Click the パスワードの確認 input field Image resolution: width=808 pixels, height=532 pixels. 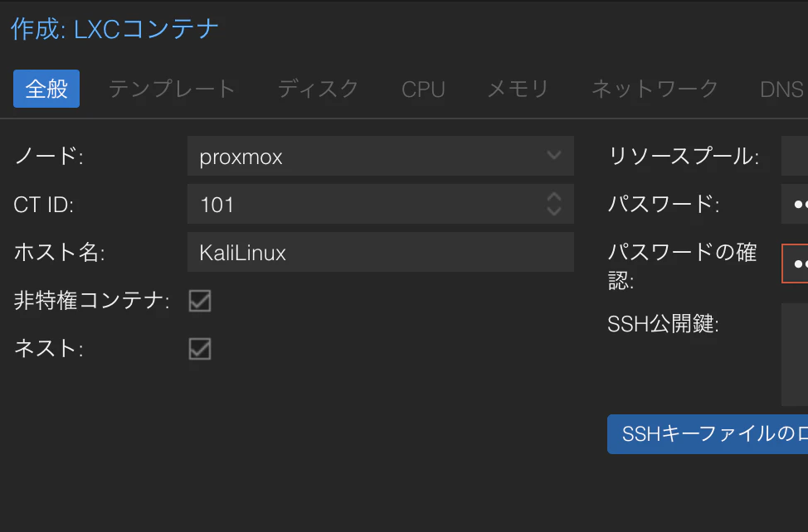click(795, 264)
